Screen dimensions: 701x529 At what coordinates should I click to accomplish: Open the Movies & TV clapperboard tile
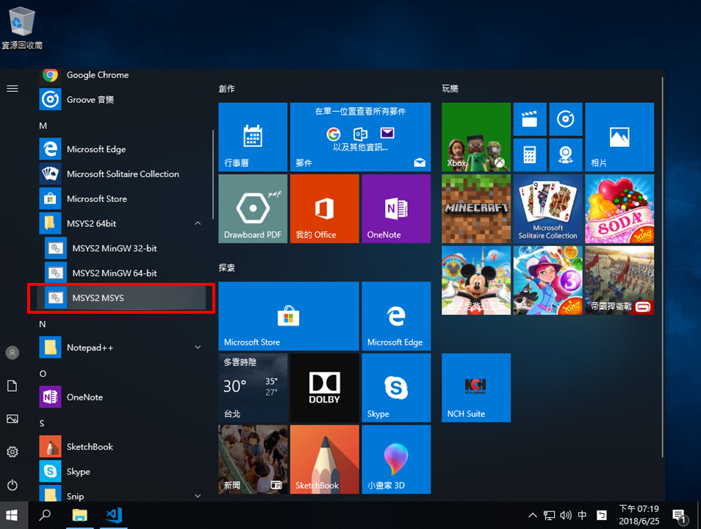tap(529, 118)
